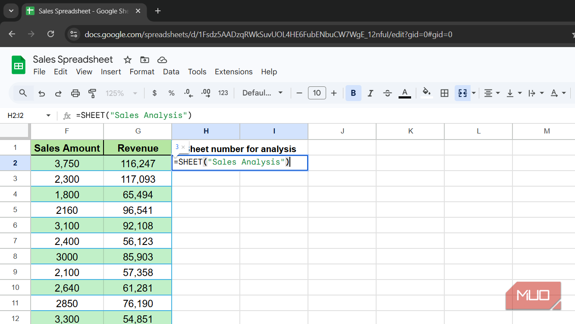Open text wrapping dropdown
Viewport: 575px width, 324px height.
(x=536, y=93)
